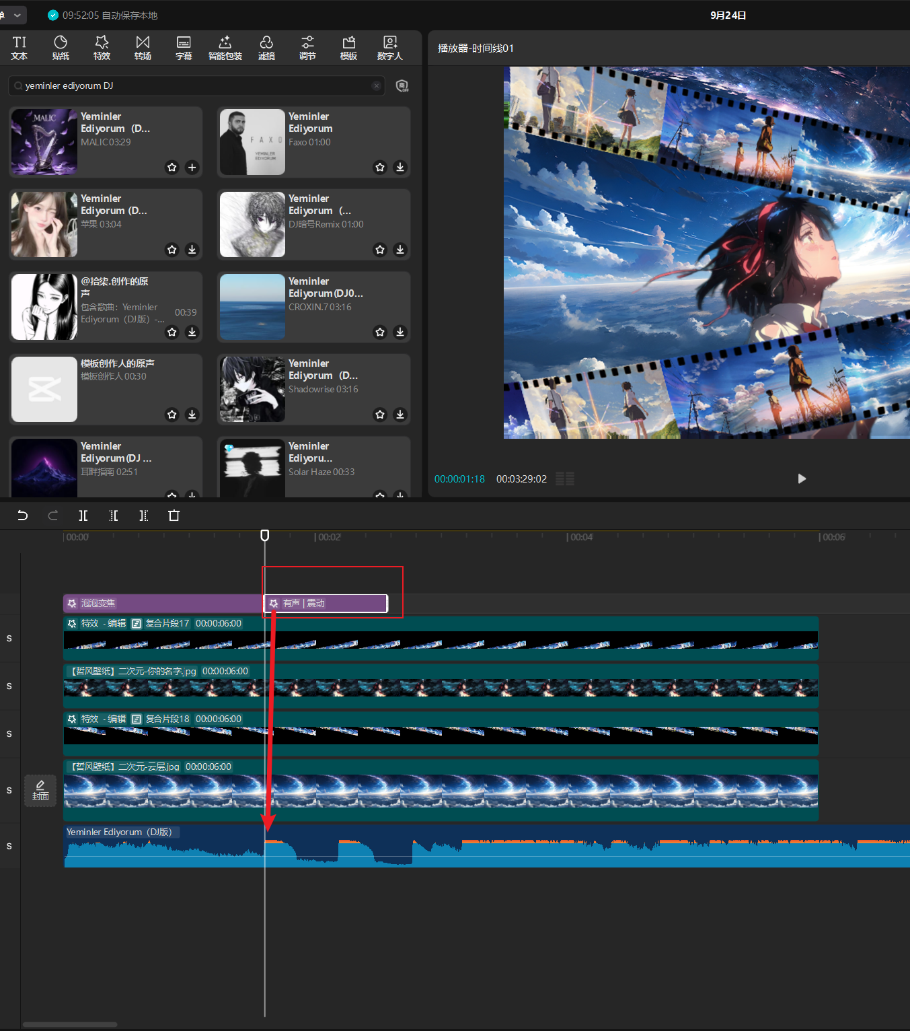The image size is (910, 1031).
Task: Trim the clip's left side at the playhead
Action: (114, 515)
